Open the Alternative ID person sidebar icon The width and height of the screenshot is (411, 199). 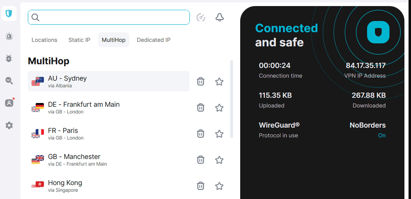[x=9, y=103]
